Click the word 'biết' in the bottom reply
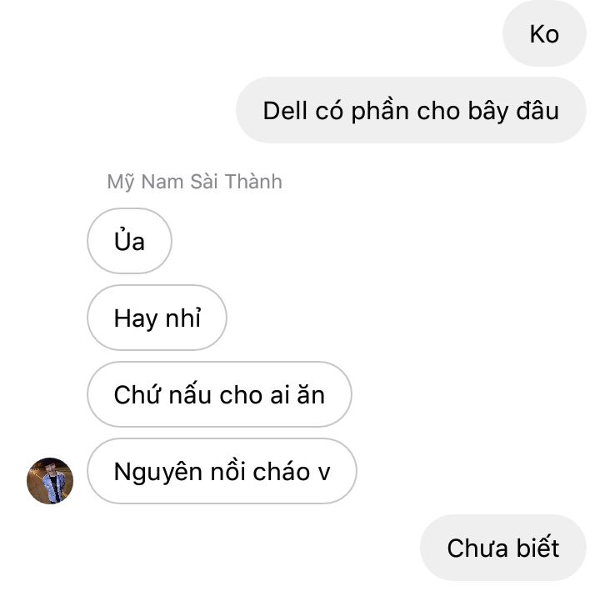This screenshot has width=600, height=591. [537, 548]
